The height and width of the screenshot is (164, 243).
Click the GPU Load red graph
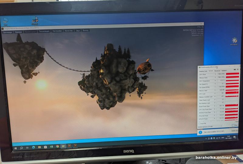click(x=232, y=93)
